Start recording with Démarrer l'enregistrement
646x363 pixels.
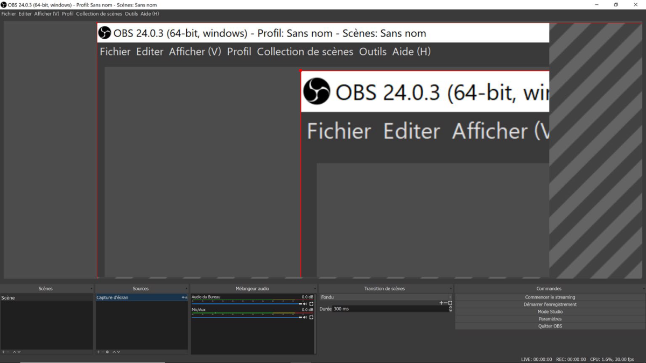pyautogui.click(x=550, y=304)
